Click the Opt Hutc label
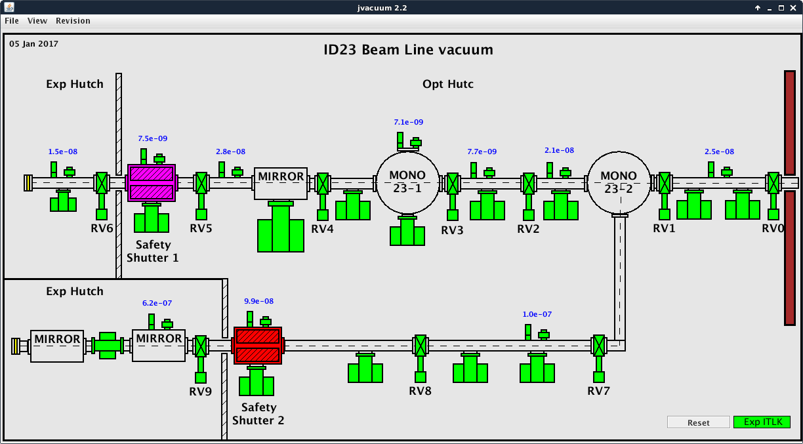Image resolution: width=803 pixels, height=444 pixels. click(x=448, y=84)
